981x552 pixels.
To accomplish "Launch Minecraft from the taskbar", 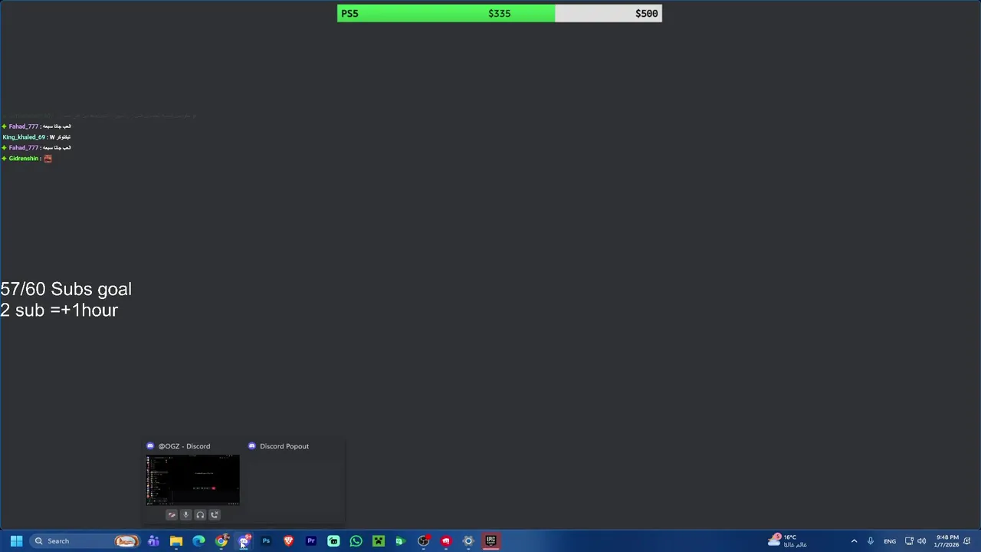I will tap(379, 541).
